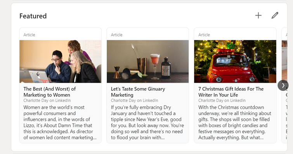
Task: Click description starting 'With the Christmas countdown'
Action: point(235,123)
